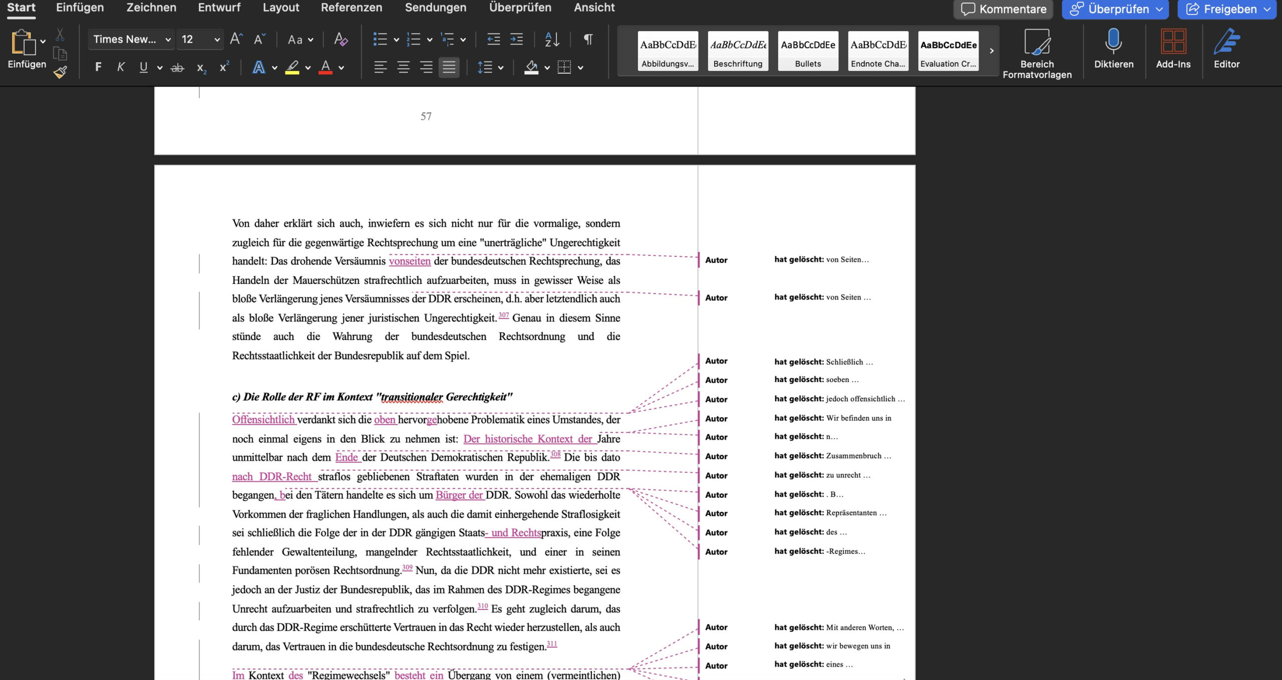Toggle center alignment

[403, 67]
